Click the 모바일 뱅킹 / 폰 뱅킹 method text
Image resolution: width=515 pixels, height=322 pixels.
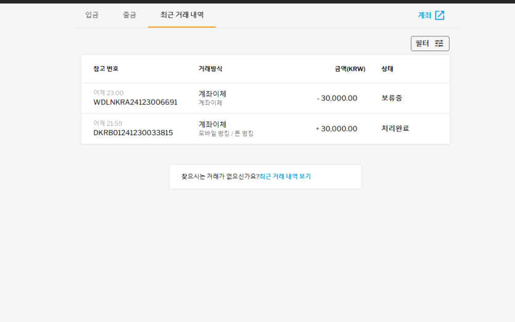226,133
